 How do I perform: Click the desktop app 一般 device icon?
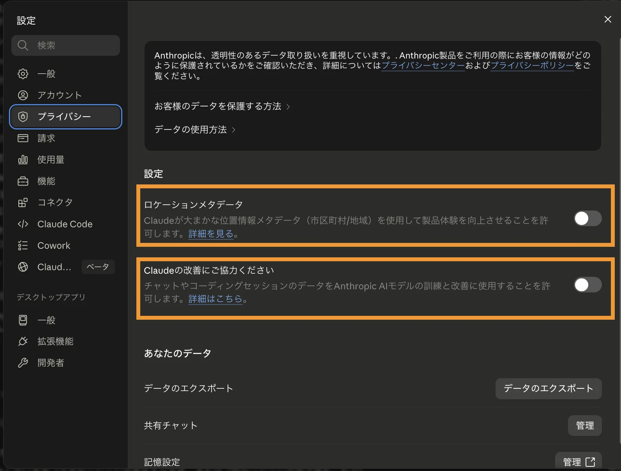[23, 320]
